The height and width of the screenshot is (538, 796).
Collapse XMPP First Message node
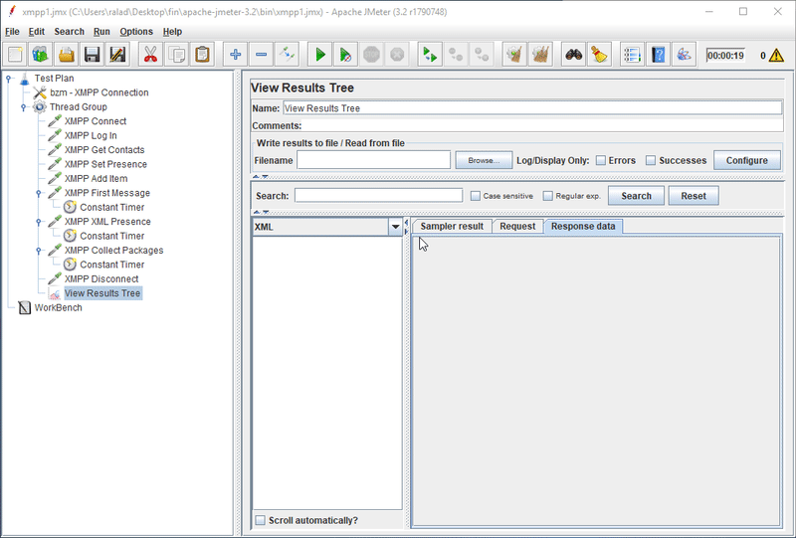pos(39,193)
